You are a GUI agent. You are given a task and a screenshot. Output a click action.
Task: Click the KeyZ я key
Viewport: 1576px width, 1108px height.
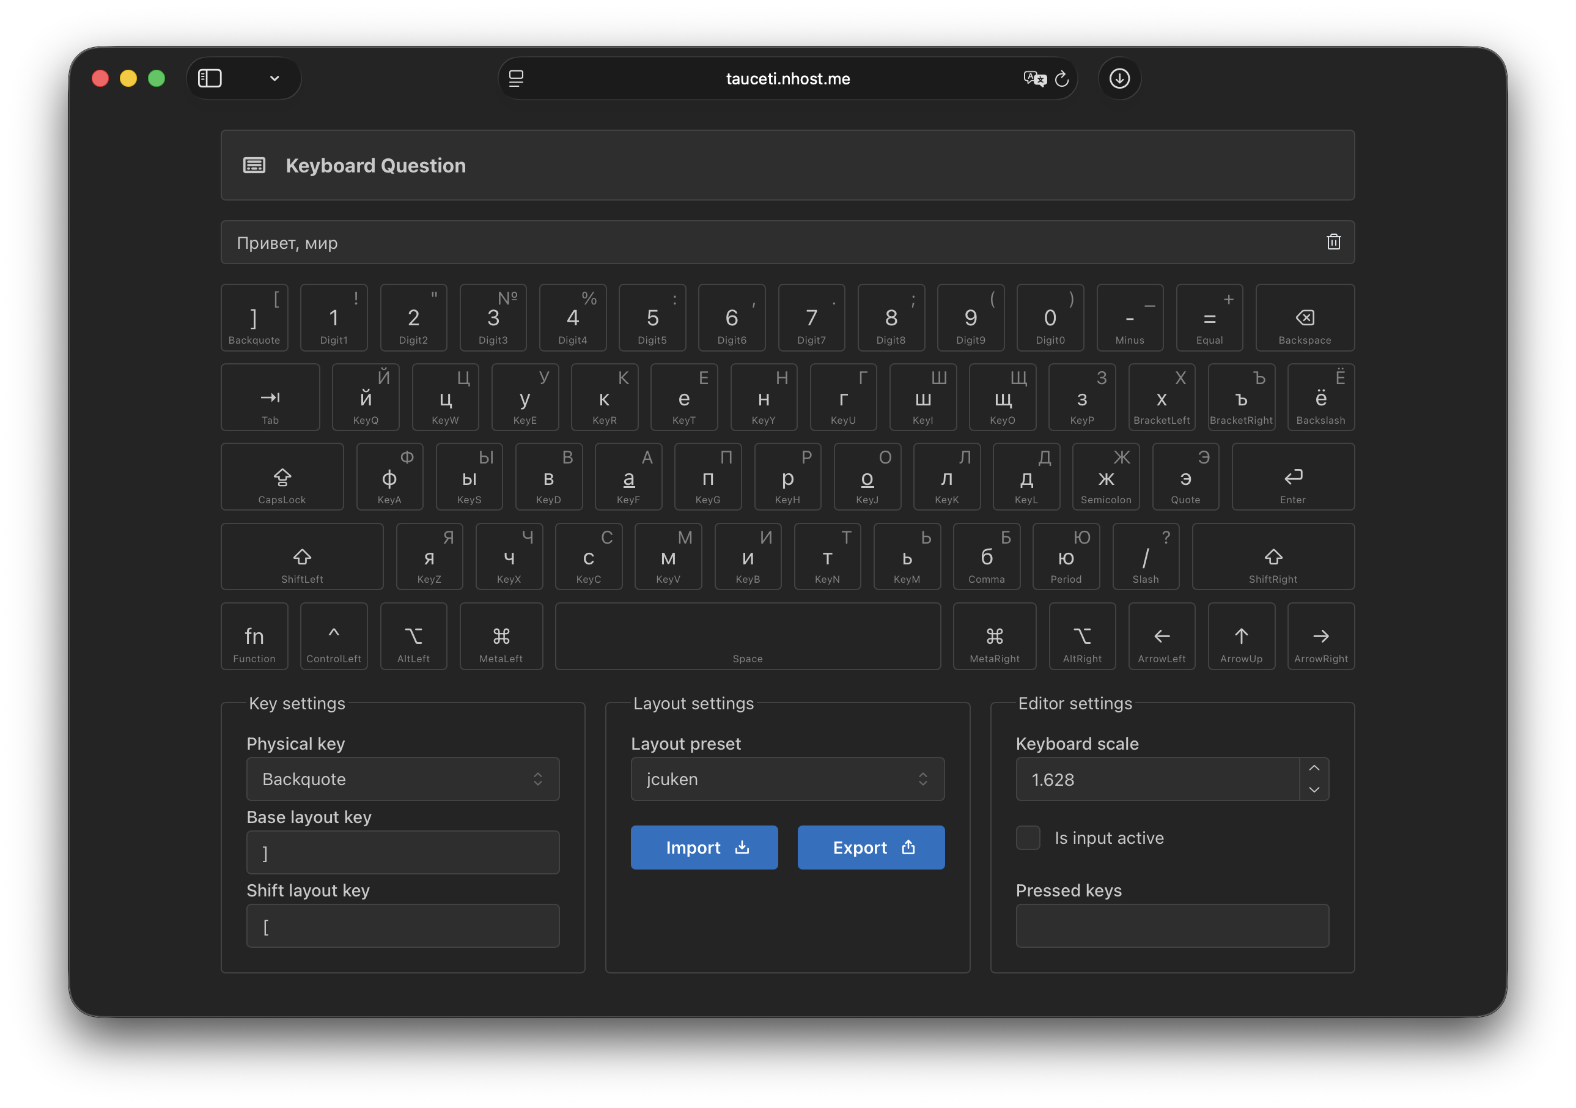[429, 556]
